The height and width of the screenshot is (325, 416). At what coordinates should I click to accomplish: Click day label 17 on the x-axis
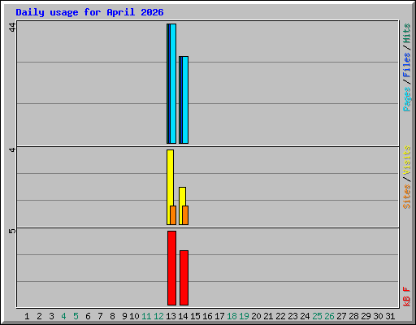[x=219, y=316]
